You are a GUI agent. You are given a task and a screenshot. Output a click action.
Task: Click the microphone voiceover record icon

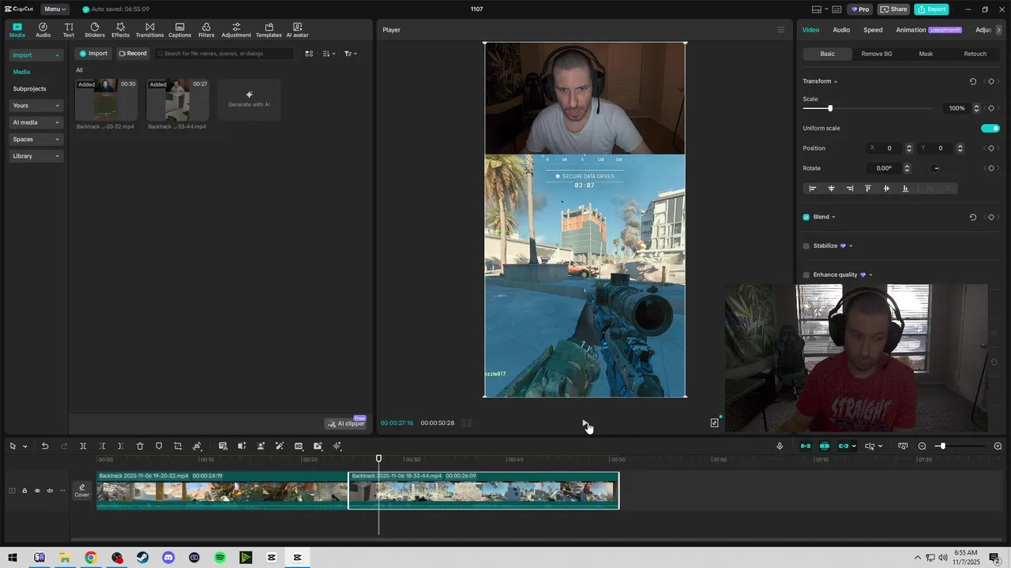coord(780,447)
